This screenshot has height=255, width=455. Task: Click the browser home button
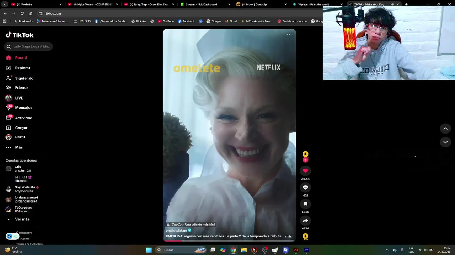tap(31, 13)
